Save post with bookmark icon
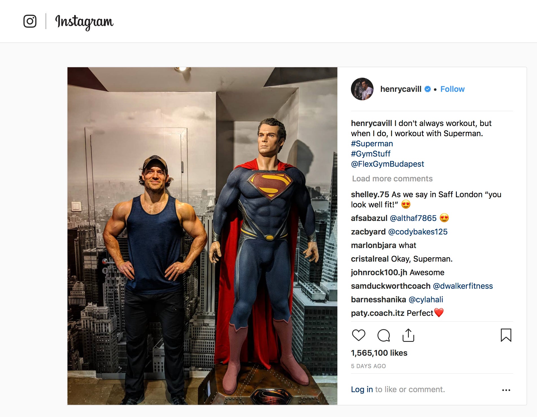537x417 pixels. click(x=506, y=335)
